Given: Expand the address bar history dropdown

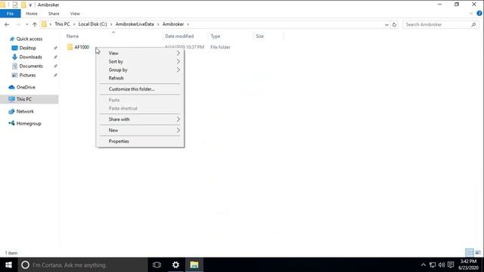Looking at the screenshot, I should [x=386, y=25].
